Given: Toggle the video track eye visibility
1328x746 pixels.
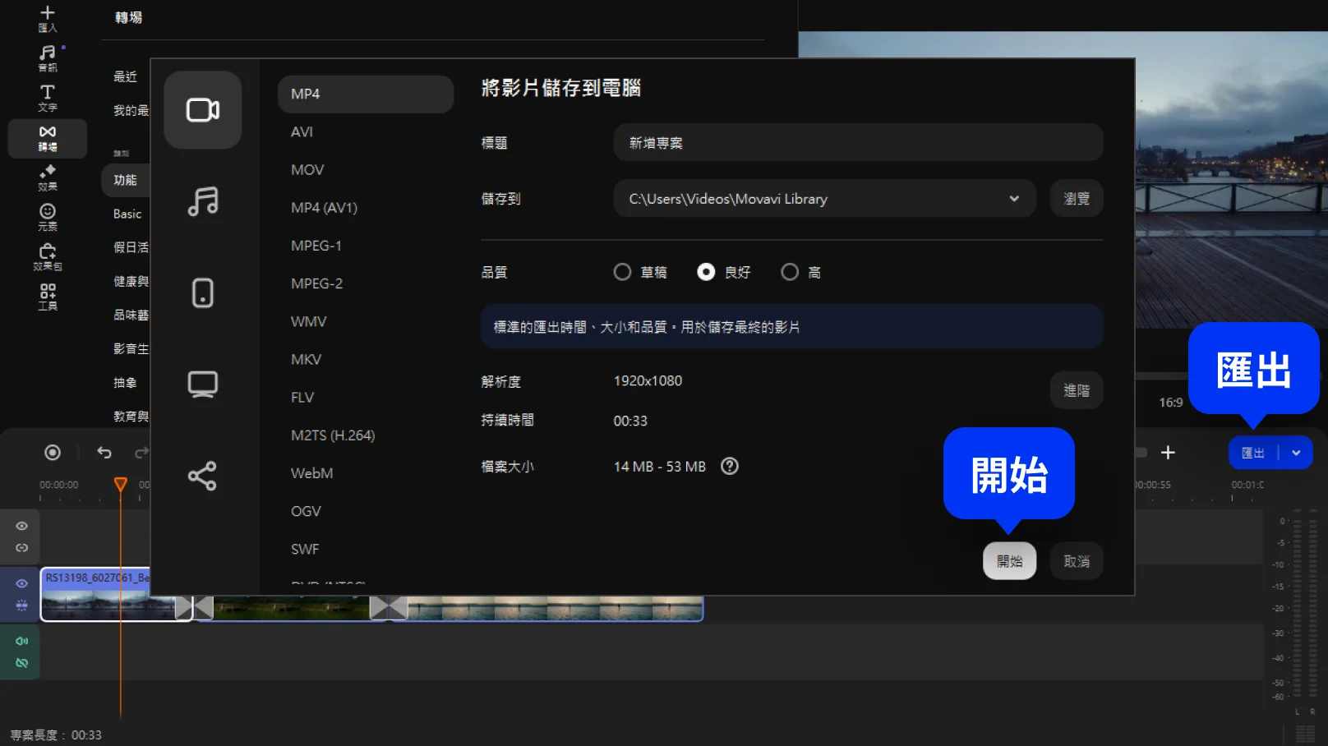Looking at the screenshot, I should click(22, 583).
